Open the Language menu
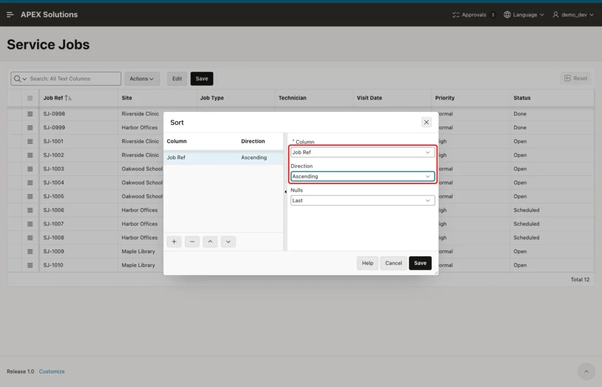The height and width of the screenshot is (387, 602). pyautogui.click(x=524, y=15)
